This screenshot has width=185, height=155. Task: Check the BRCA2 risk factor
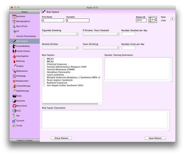[44, 62]
